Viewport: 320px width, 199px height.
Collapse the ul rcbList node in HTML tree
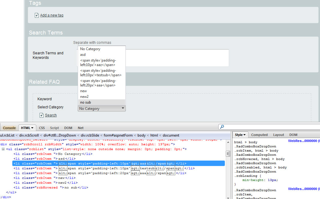pos(3,149)
